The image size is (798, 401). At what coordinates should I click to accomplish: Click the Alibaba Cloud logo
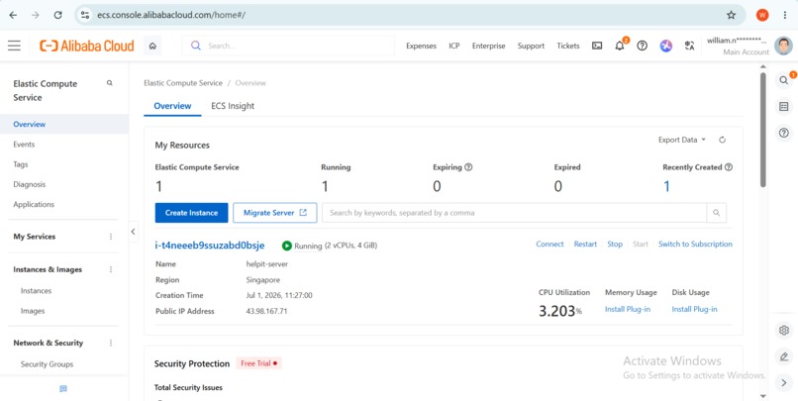(x=86, y=46)
